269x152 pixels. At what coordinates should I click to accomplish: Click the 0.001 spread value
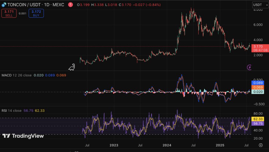(x=23, y=13)
